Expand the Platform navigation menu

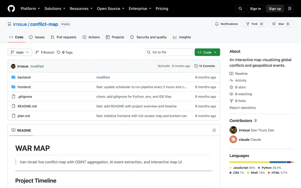(x=30, y=9)
